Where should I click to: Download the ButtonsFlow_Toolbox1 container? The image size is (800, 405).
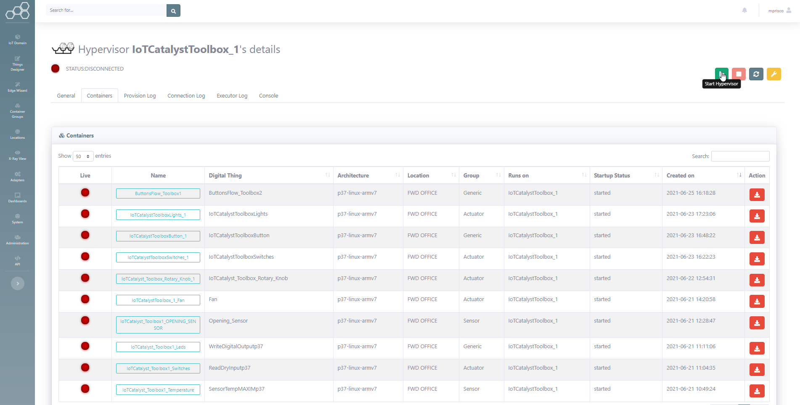[x=757, y=195]
